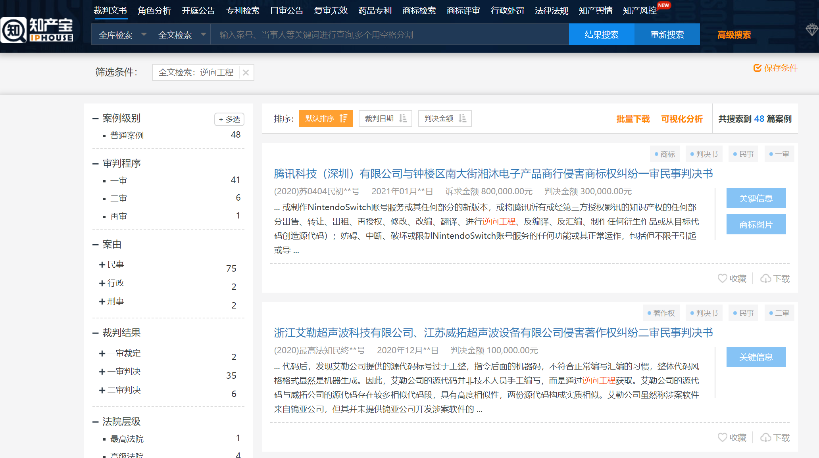The height and width of the screenshot is (458, 819).
Task: Select 默认排序 sort option
Action: 325,119
